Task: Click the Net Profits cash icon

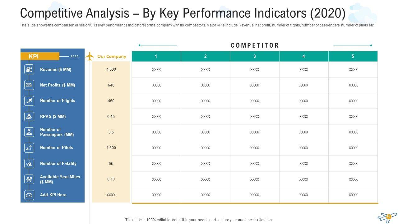Action: coord(29,85)
